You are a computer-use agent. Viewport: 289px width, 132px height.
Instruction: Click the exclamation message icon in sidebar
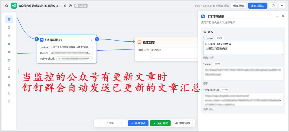[9, 52]
